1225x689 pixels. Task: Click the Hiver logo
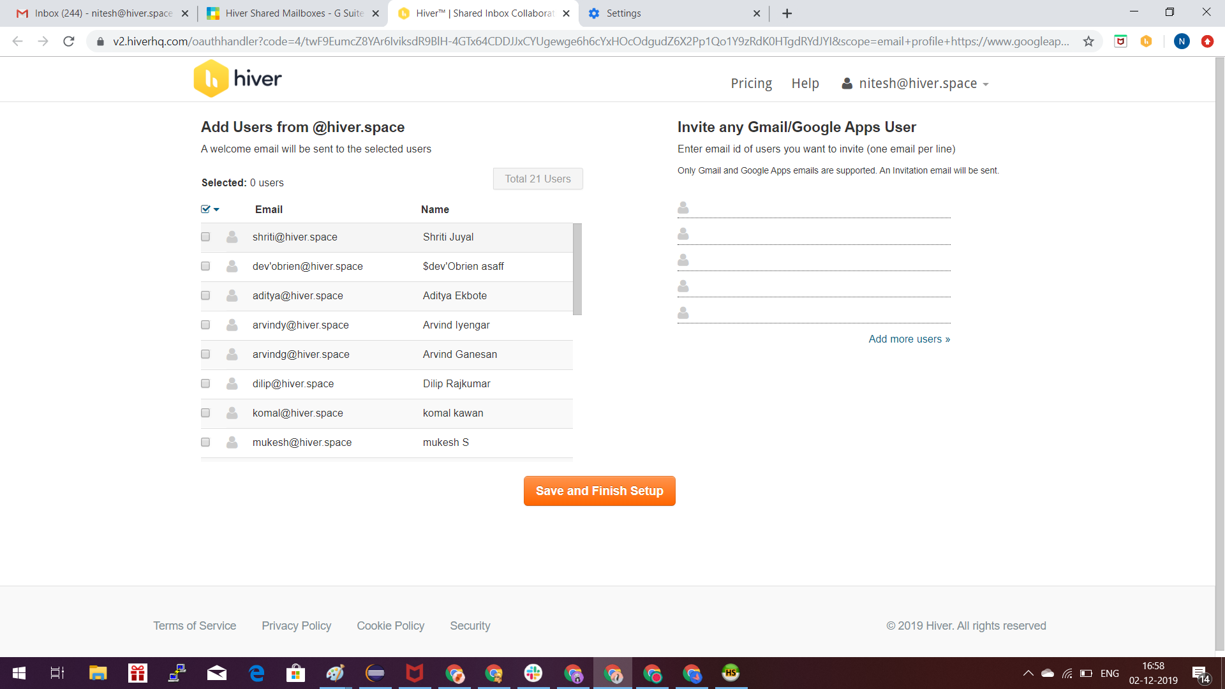coord(237,78)
